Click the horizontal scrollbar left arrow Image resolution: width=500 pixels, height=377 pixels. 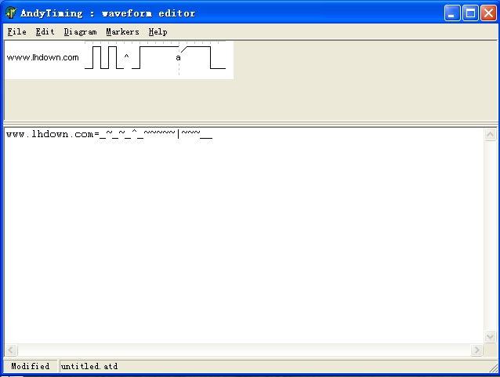coord(11,350)
